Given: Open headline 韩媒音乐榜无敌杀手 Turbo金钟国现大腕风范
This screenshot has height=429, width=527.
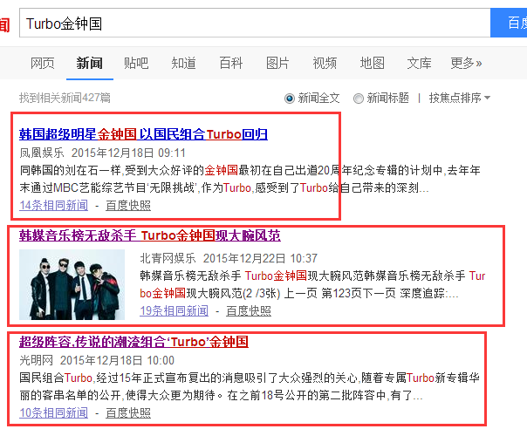Looking at the screenshot, I should pos(150,235).
